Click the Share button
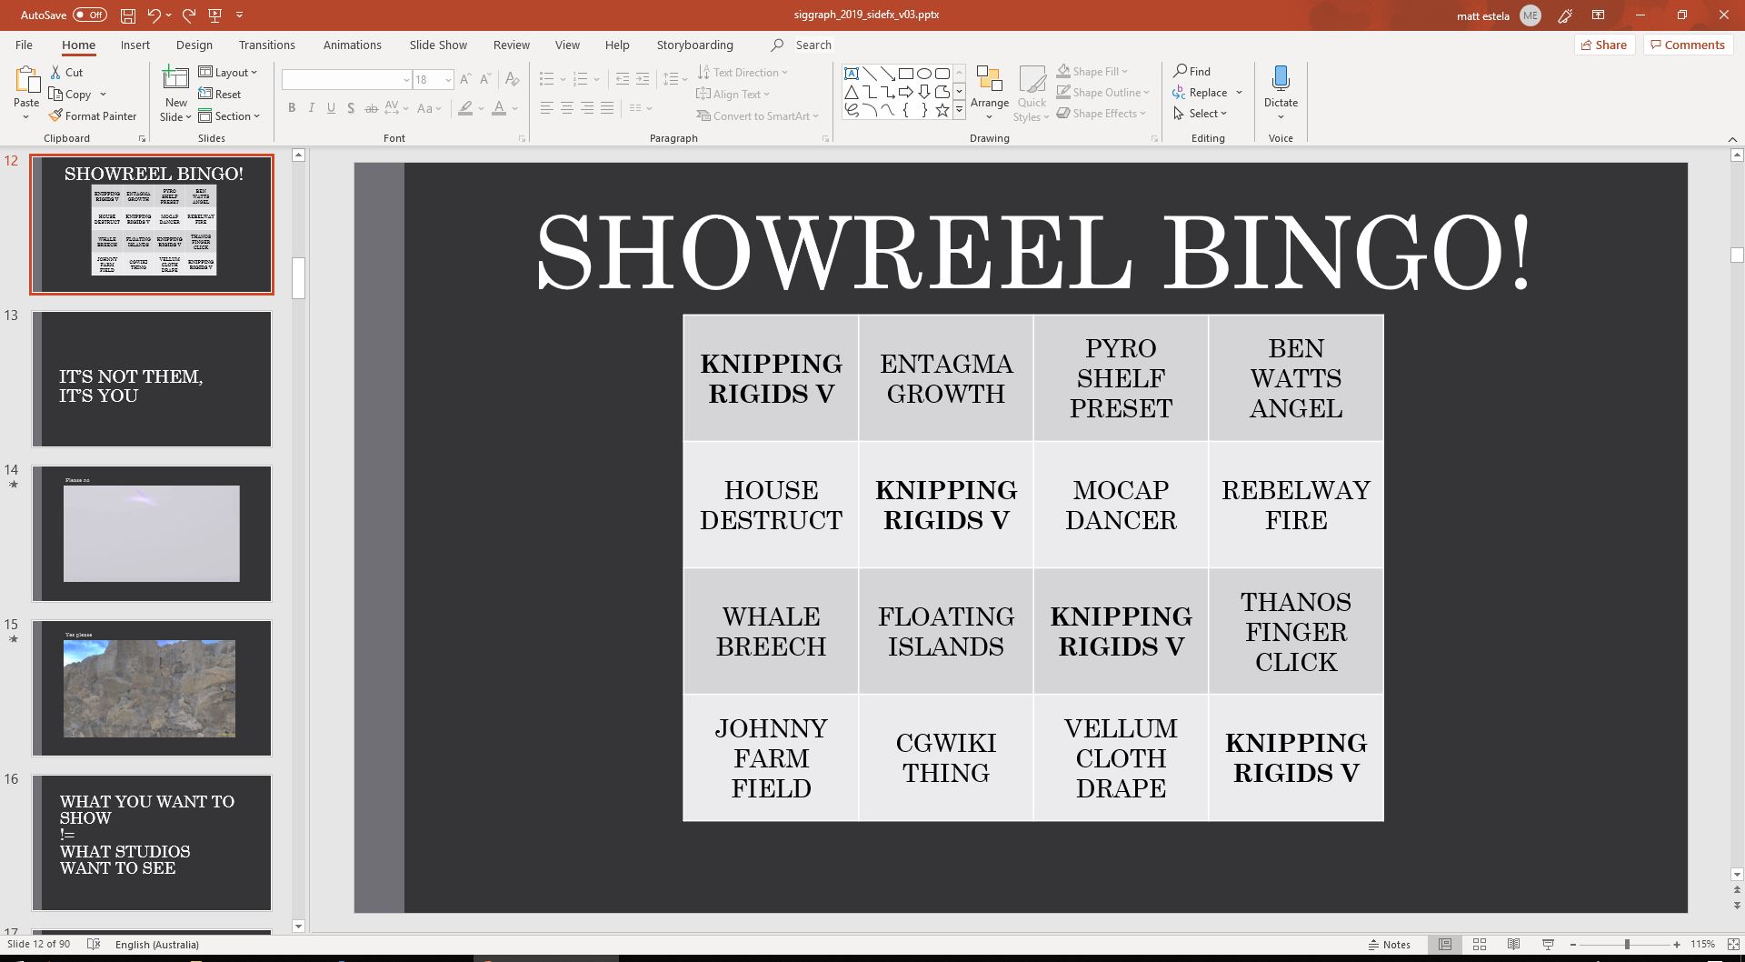The image size is (1745, 962). click(1603, 45)
